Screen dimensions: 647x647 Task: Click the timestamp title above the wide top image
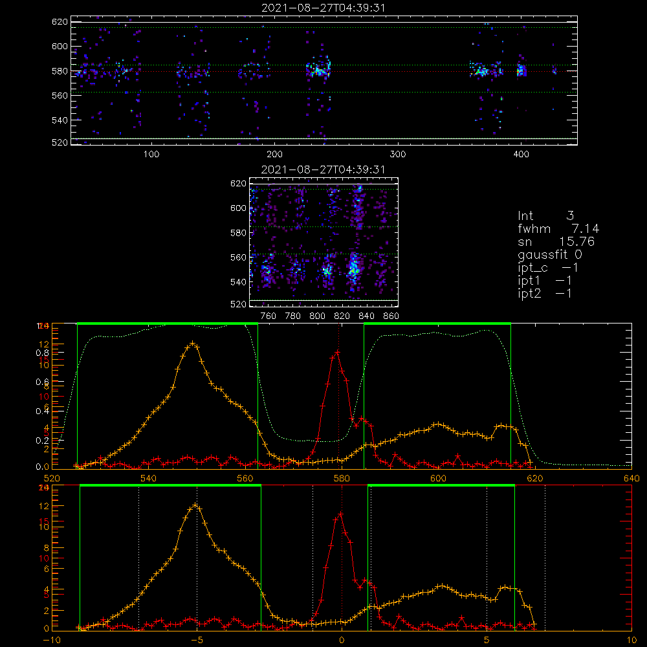pyautogui.click(x=323, y=8)
